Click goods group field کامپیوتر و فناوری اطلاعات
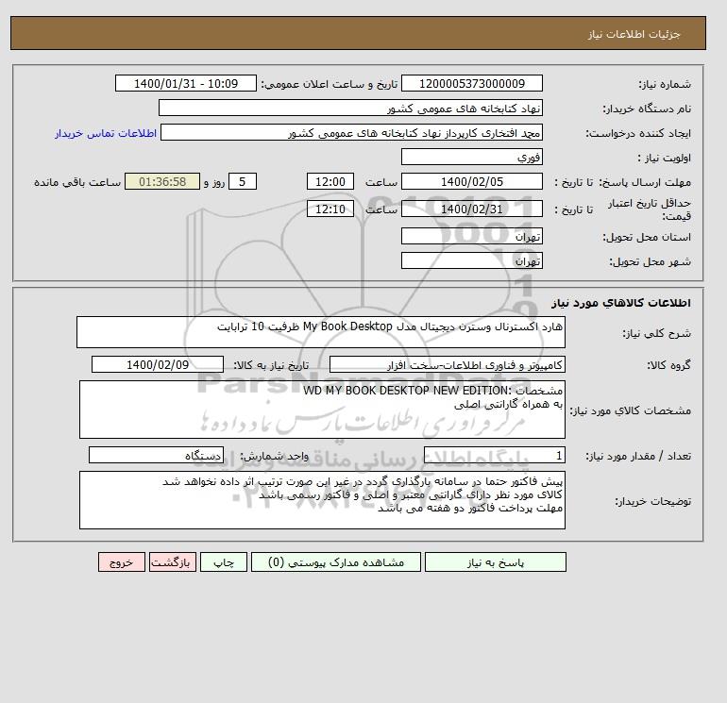 (x=447, y=364)
